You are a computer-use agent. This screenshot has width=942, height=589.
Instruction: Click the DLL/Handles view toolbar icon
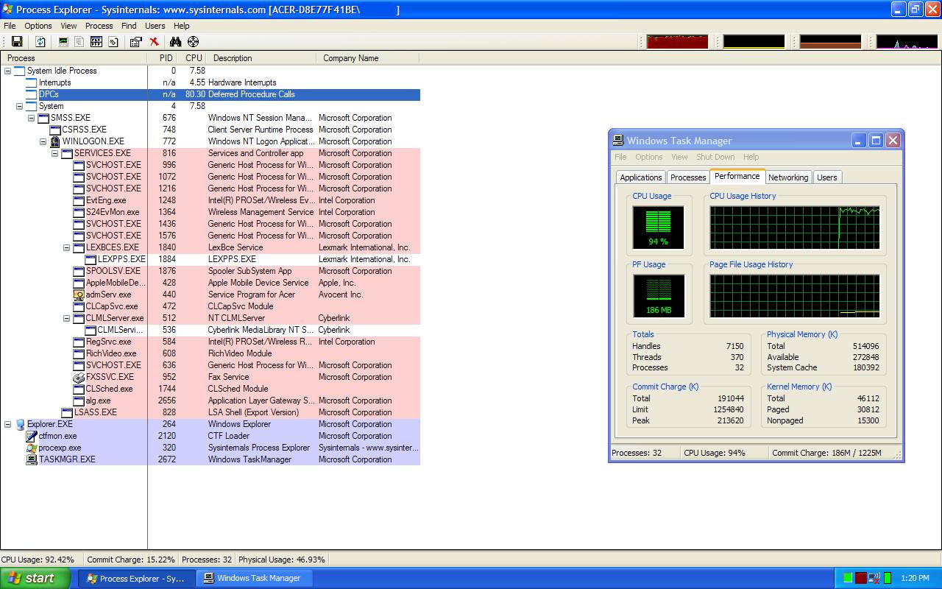[113, 42]
